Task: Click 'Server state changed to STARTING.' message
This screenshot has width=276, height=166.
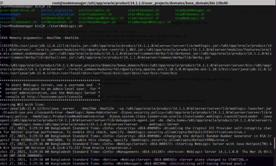Action: pos(213,159)
